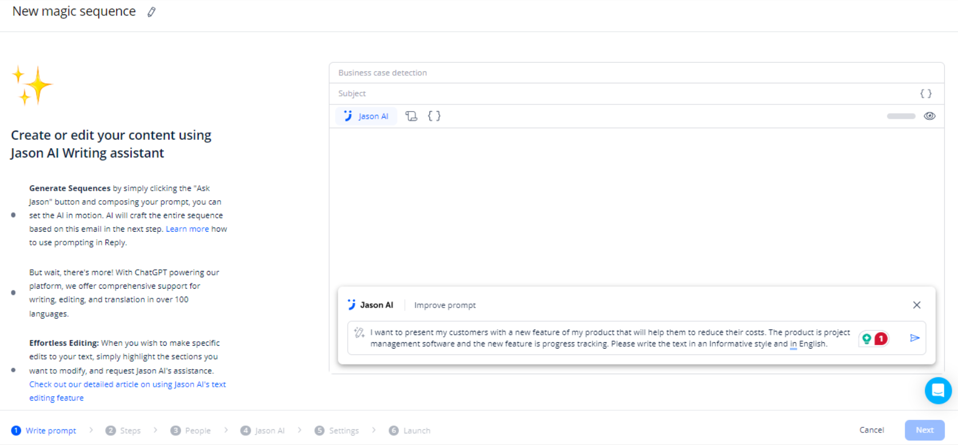Edit the sequence name with pencil icon
958x445 pixels.
pyautogui.click(x=151, y=12)
